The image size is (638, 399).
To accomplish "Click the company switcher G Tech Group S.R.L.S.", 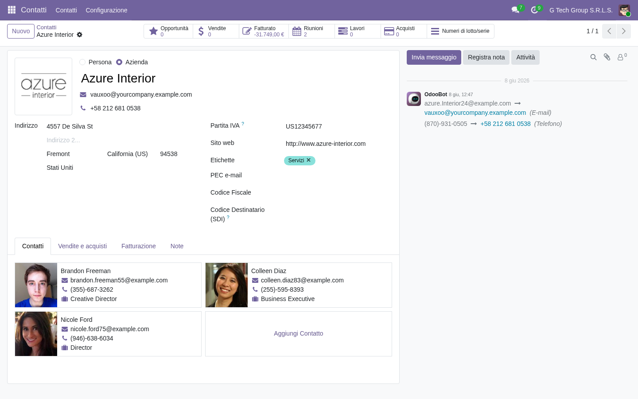I will 581,10.
